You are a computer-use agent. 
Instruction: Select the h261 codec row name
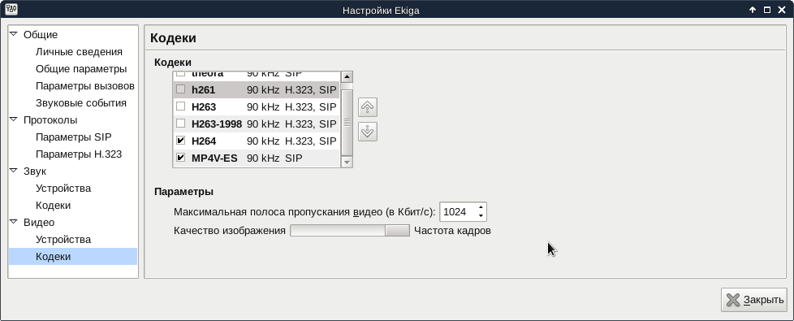click(203, 89)
